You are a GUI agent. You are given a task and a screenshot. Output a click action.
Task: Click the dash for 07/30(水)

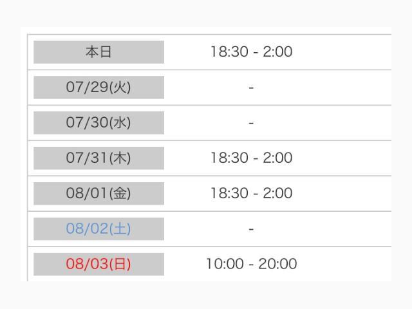coord(251,123)
